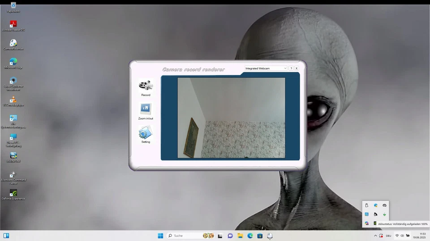430x241 pixels.
Task: Click the Suche taskbar search field
Action: click(x=185, y=236)
